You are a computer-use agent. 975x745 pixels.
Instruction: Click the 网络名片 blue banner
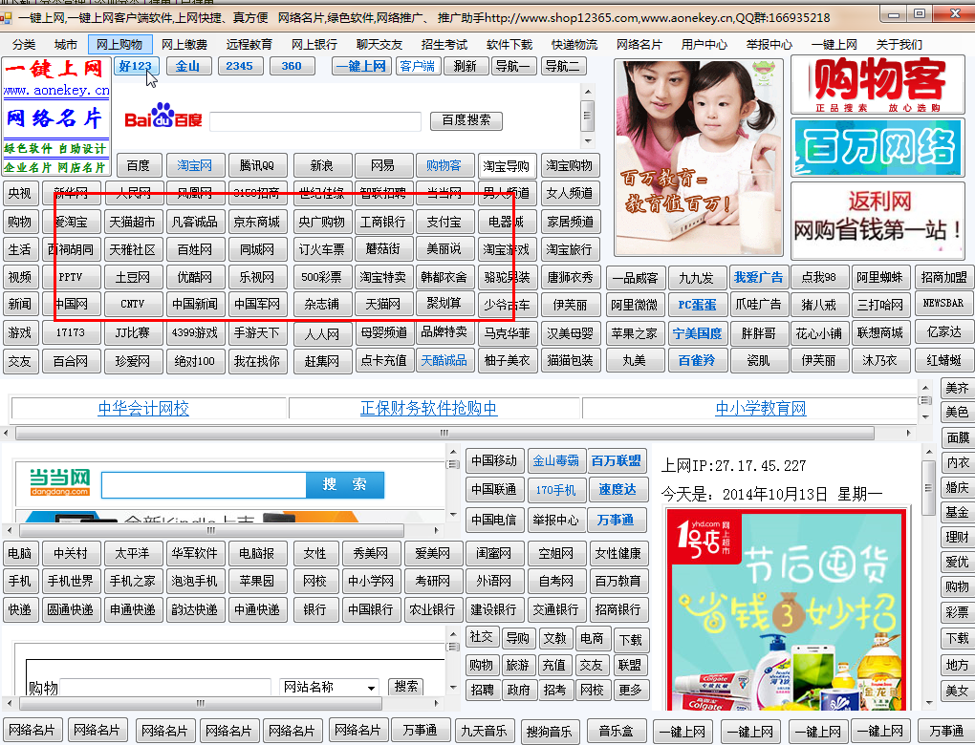click(56, 118)
